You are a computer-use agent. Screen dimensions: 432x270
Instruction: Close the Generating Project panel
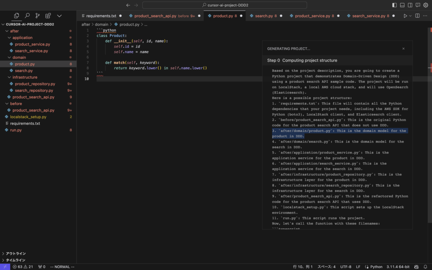pos(403,49)
